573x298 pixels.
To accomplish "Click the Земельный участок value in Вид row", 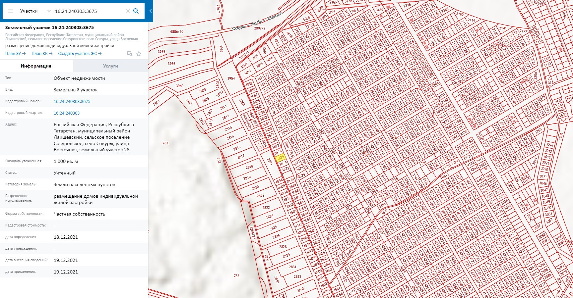I will [x=76, y=90].
